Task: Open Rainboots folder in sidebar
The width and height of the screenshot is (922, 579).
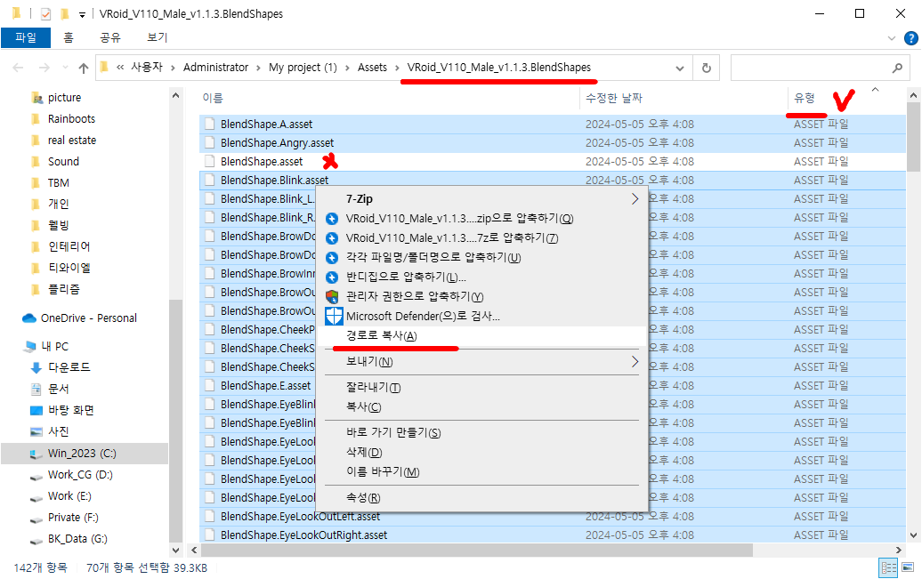Action: click(71, 119)
